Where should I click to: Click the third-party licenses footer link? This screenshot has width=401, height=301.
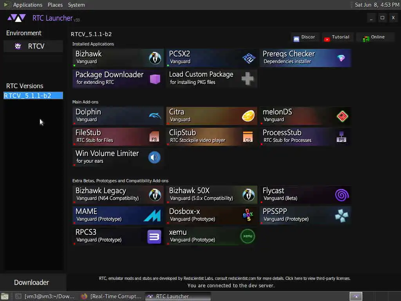click(318, 278)
